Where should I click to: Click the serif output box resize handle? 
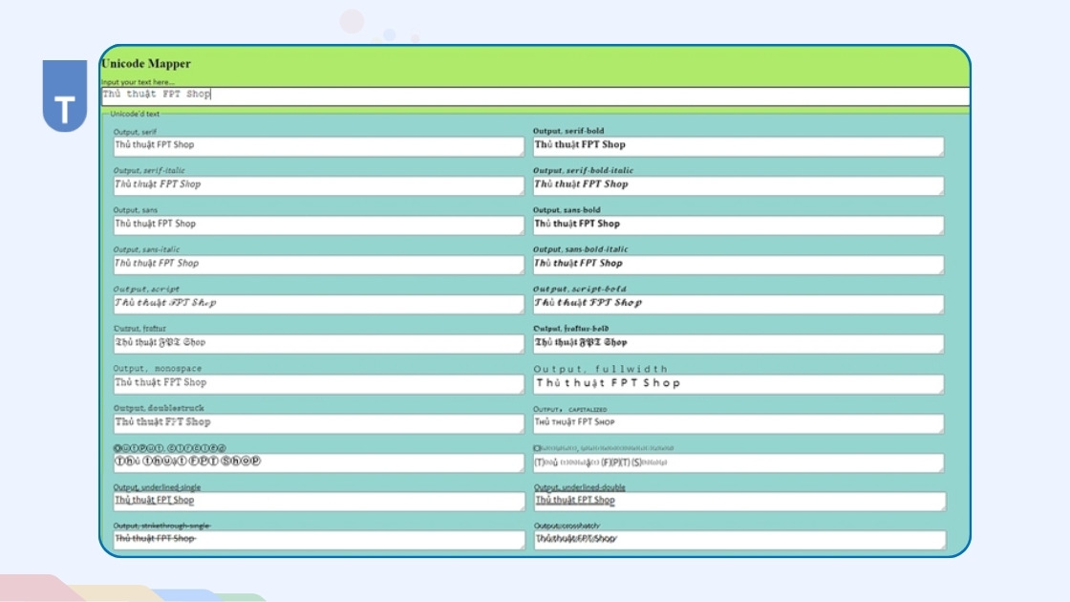coord(521,153)
